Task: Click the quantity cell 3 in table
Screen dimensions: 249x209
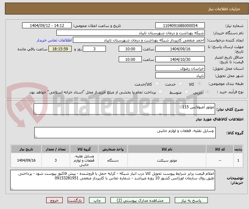Action: click(x=56, y=160)
